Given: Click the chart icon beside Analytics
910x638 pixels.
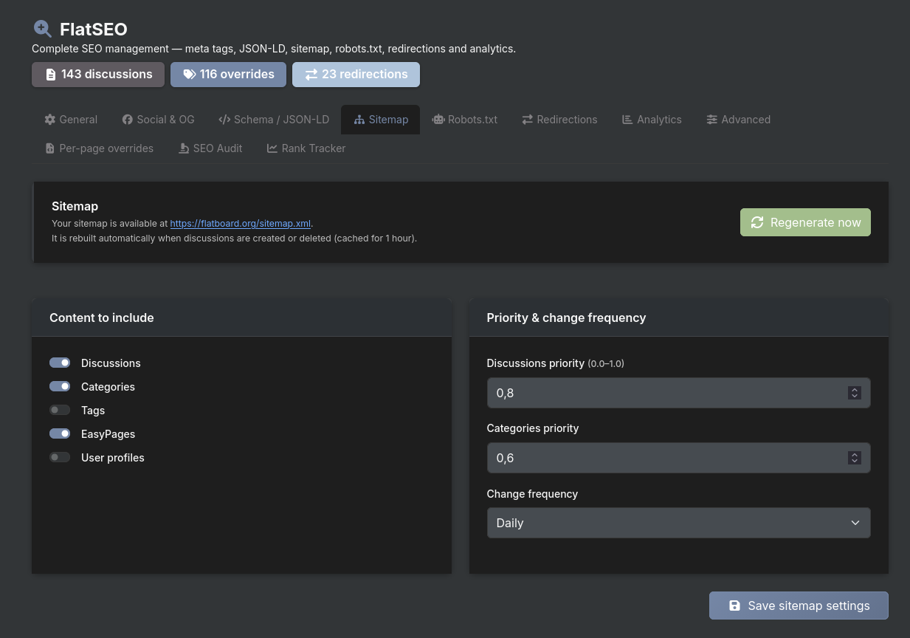Looking at the screenshot, I should coord(627,120).
